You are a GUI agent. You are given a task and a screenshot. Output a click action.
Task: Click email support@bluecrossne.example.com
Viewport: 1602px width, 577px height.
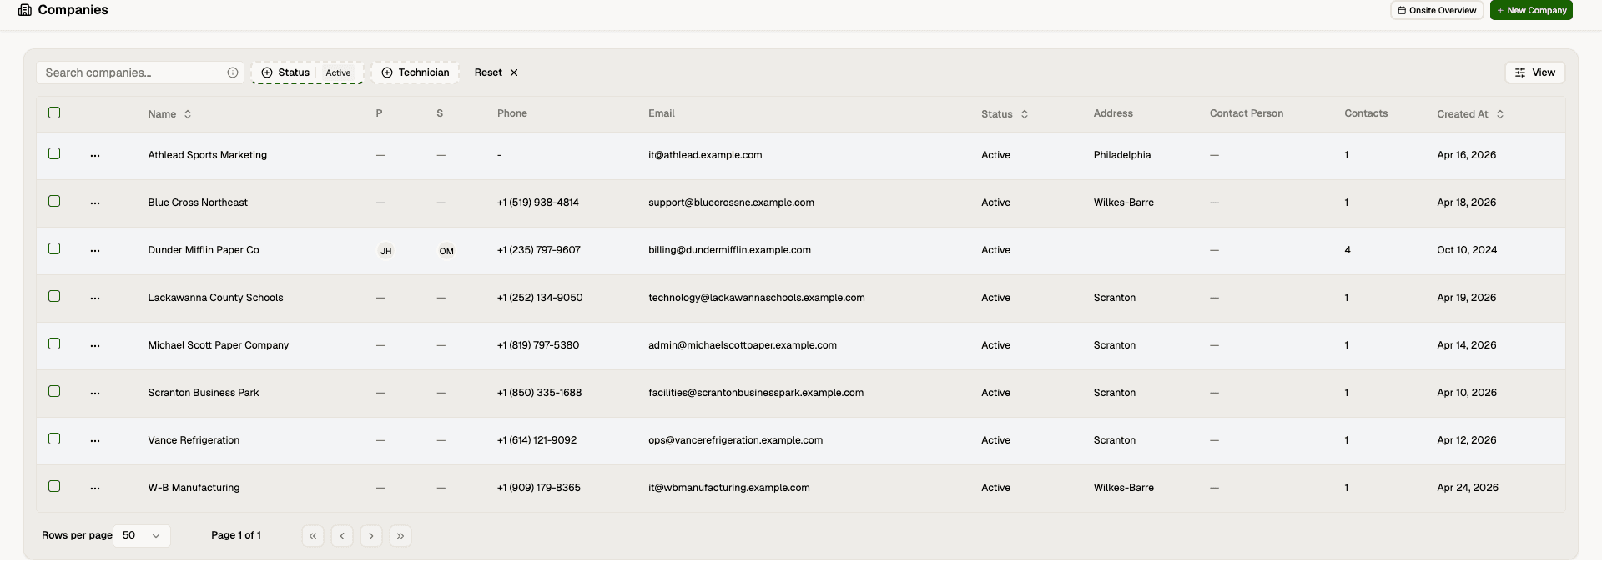click(x=731, y=203)
